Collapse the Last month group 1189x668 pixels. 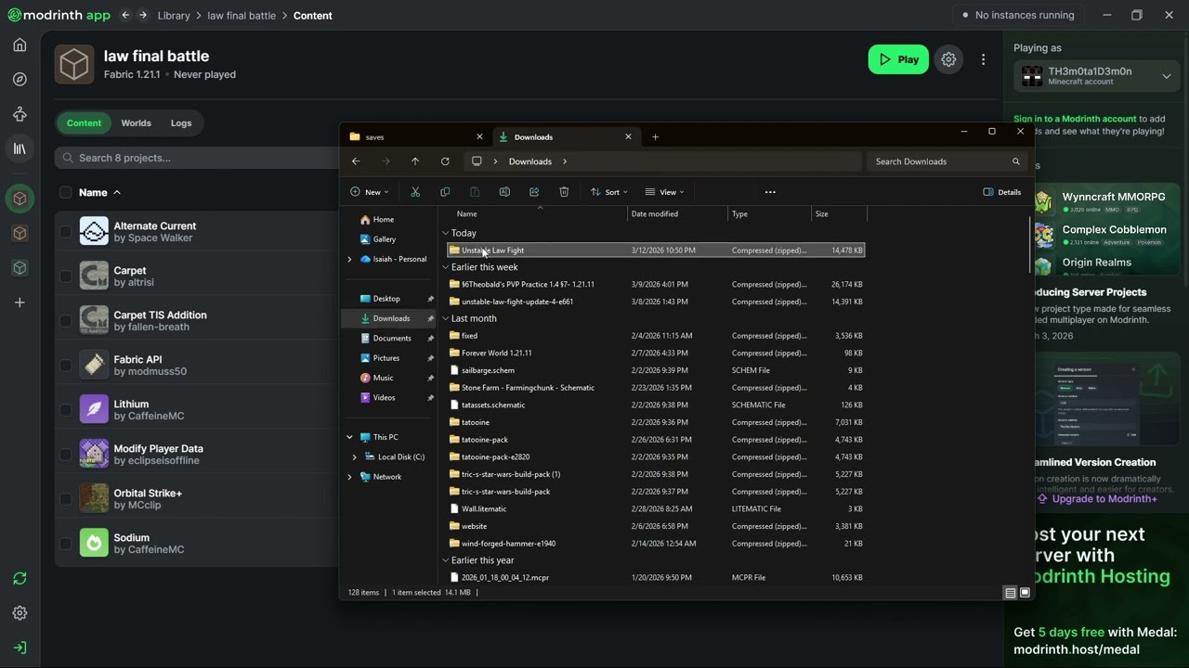point(446,318)
